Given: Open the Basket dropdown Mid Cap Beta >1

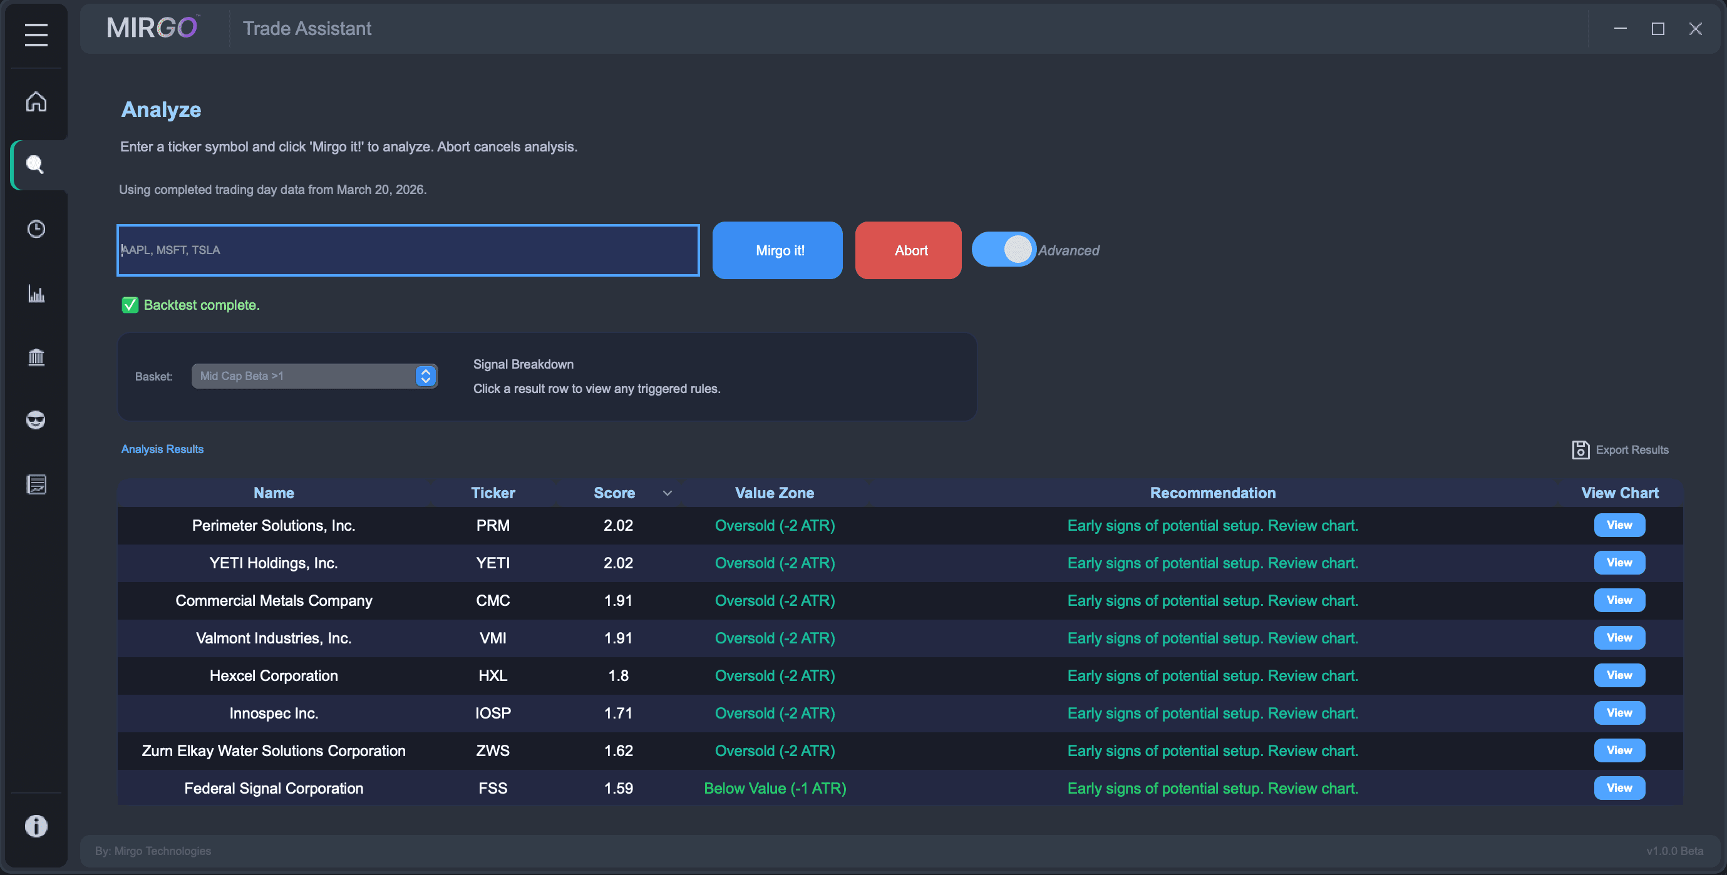Looking at the screenshot, I should [314, 376].
